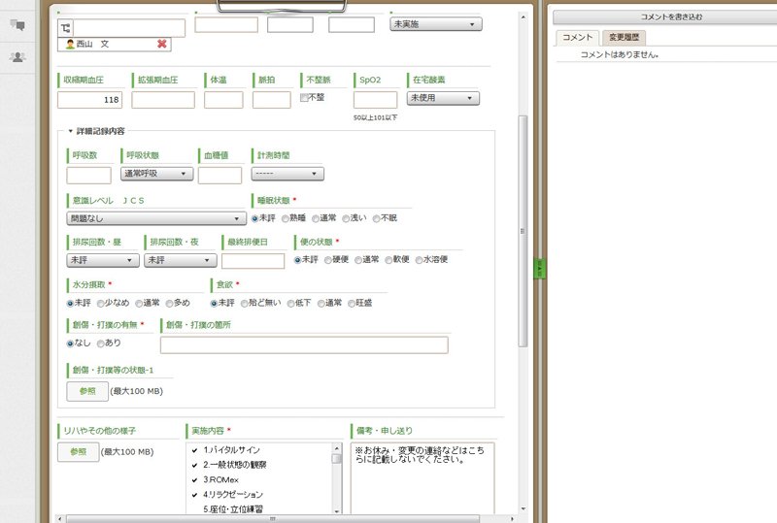Select 少なめ for 水分摂取
This screenshot has width=777, height=523.
tap(101, 303)
